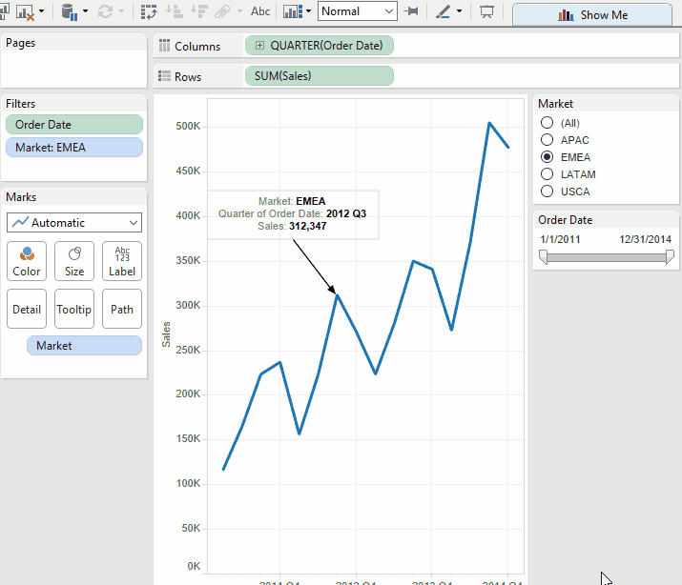Screen dimensions: 682x585
Task: Click the Order Date slider left handle
Action: pyautogui.click(x=544, y=256)
